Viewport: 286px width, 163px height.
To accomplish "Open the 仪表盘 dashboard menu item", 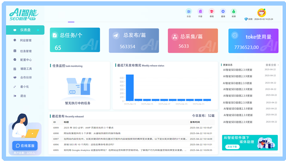I will point(25,30).
